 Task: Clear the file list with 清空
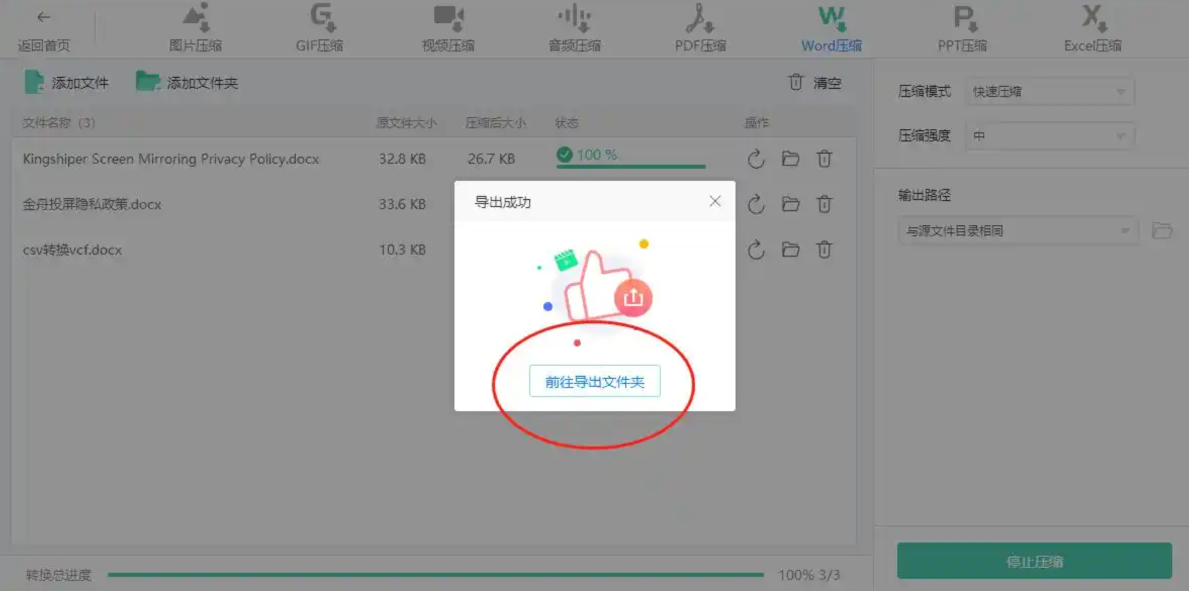pyautogui.click(x=814, y=82)
